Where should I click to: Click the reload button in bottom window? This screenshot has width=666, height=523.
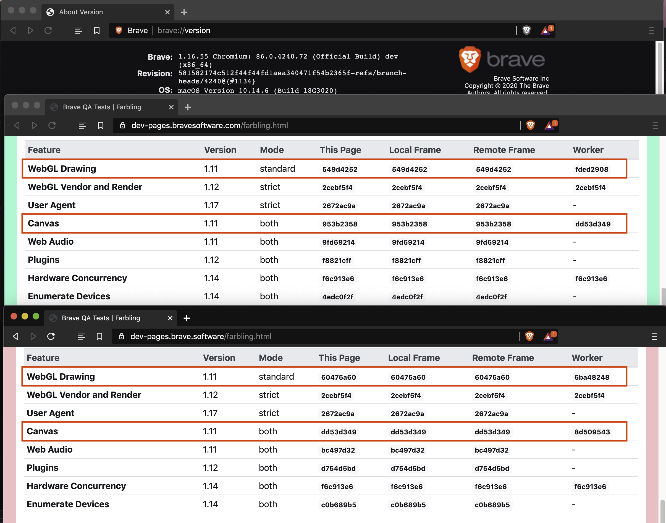[51, 336]
